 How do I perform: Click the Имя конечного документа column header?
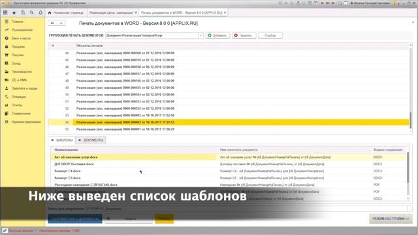tap(239, 150)
